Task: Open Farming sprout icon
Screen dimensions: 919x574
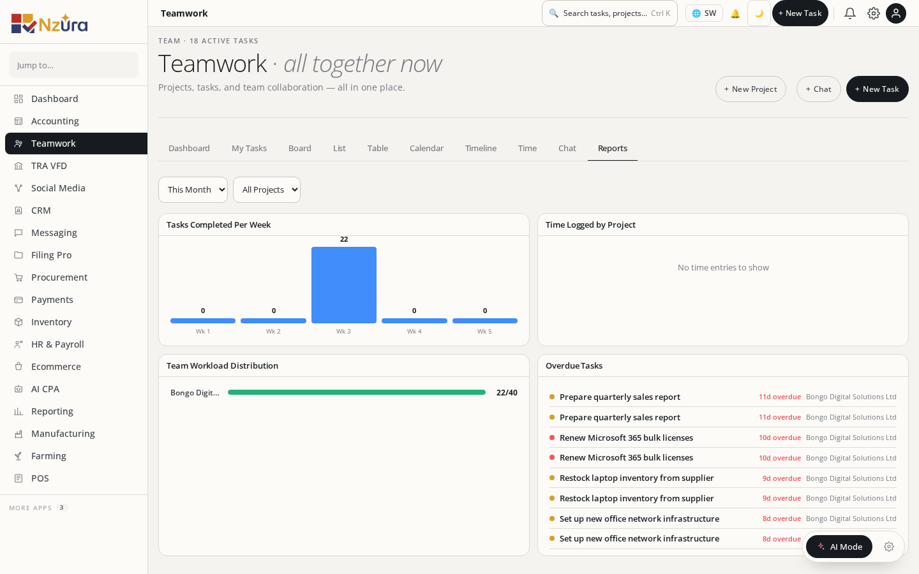Action: click(x=19, y=456)
